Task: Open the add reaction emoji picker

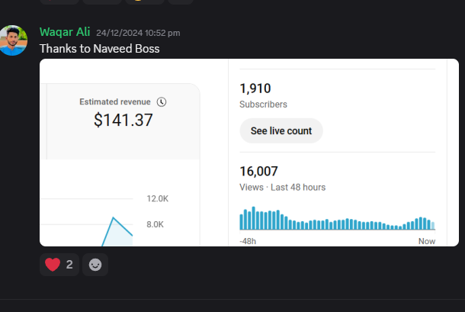Action: click(95, 265)
